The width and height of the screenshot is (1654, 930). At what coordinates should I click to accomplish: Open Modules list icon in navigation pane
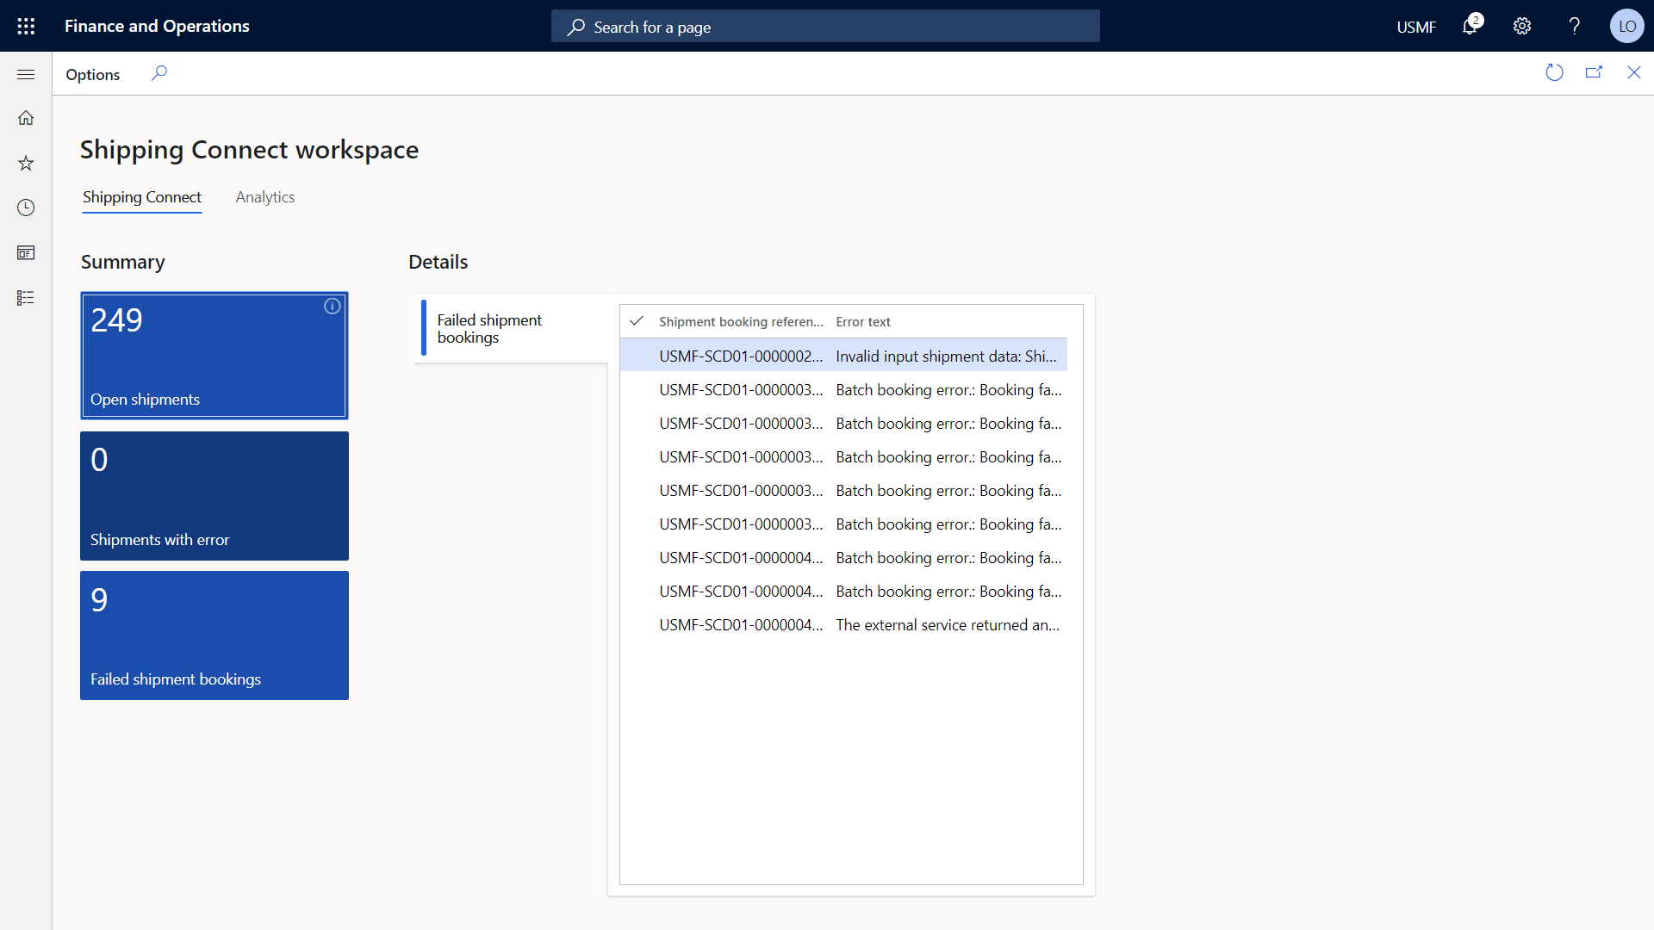point(26,298)
